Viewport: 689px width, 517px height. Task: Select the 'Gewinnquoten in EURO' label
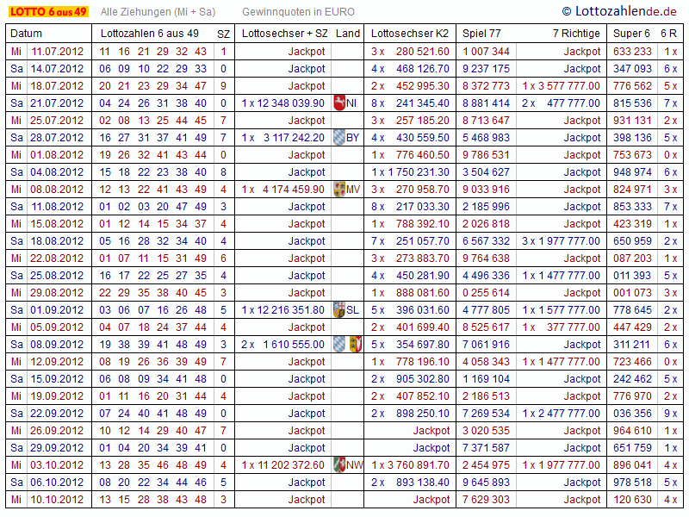298,12
